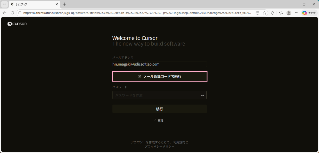
Task: View site info via the address bar lock icon
Action: click(20, 13)
